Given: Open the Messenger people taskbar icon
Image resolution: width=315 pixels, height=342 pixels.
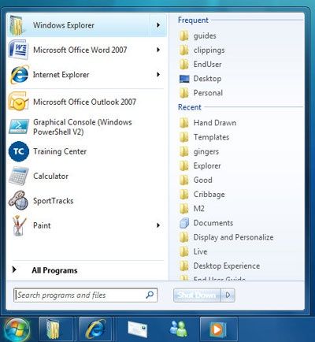Looking at the screenshot, I should coord(179,329).
